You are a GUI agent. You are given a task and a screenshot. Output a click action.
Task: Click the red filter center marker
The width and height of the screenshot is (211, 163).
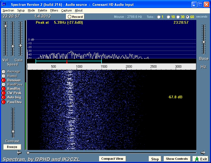(x=67, y=62)
